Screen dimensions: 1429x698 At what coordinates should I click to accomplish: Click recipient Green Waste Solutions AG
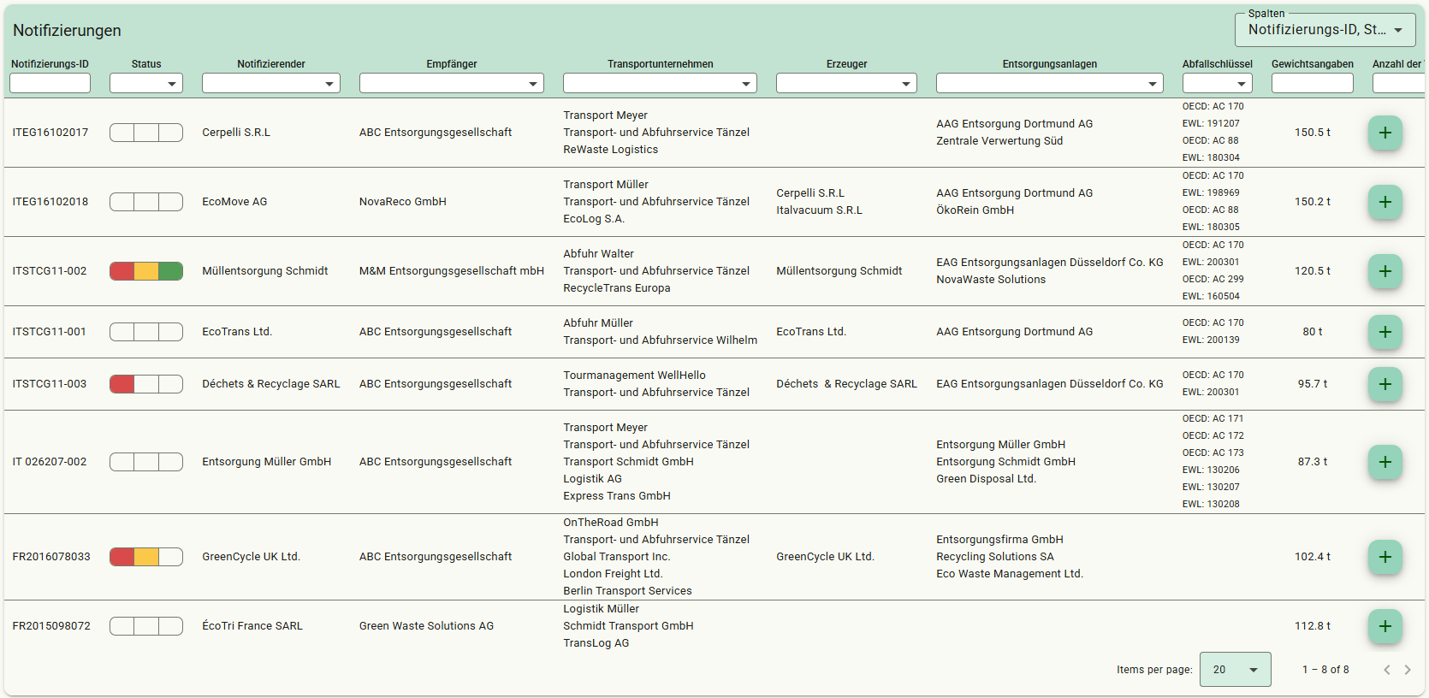tap(426, 626)
